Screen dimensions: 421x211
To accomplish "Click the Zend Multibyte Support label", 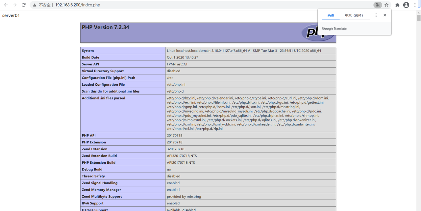I will (102, 197).
